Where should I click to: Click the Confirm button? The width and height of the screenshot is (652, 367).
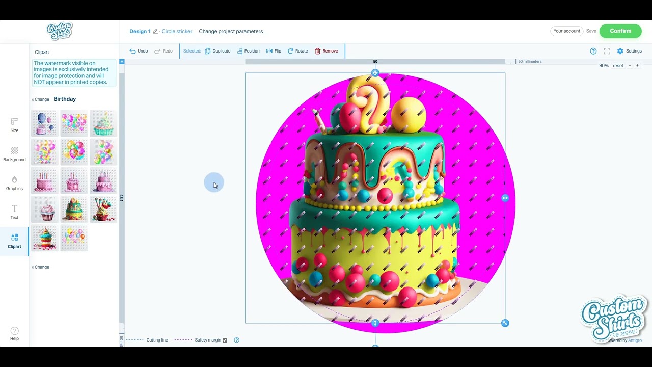pos(620,31)
